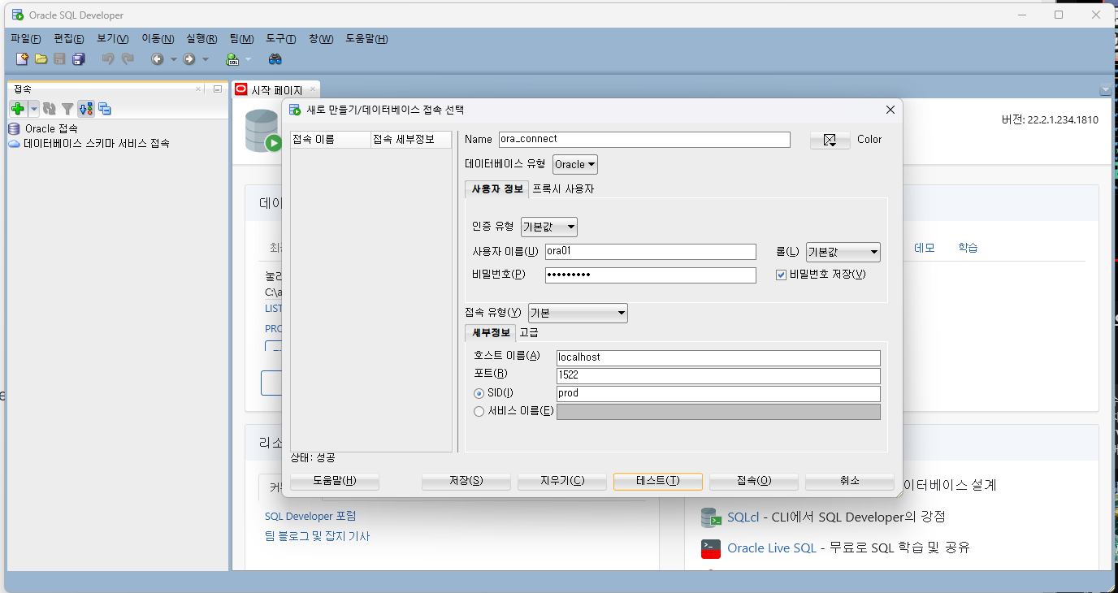Viewport: 1118px width, 593px height.
Task: Click the 취소 button
Action: click(850, 481)
